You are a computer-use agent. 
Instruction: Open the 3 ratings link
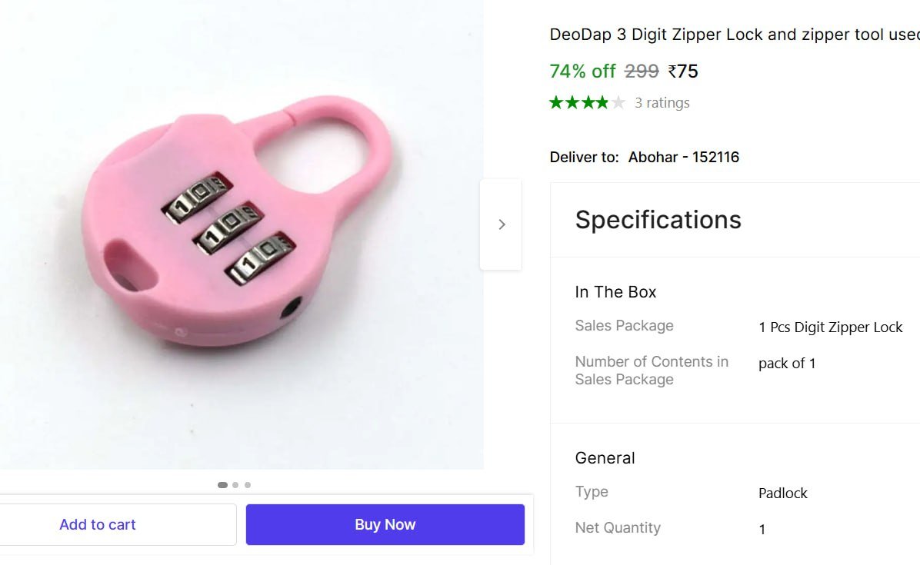tap(662, 103)
